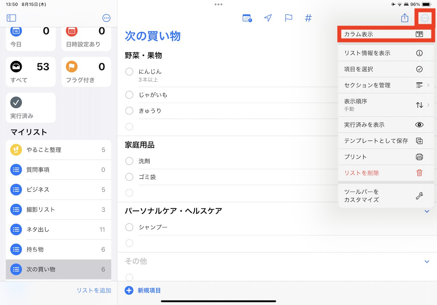Tap the その他 section header text

136,261
